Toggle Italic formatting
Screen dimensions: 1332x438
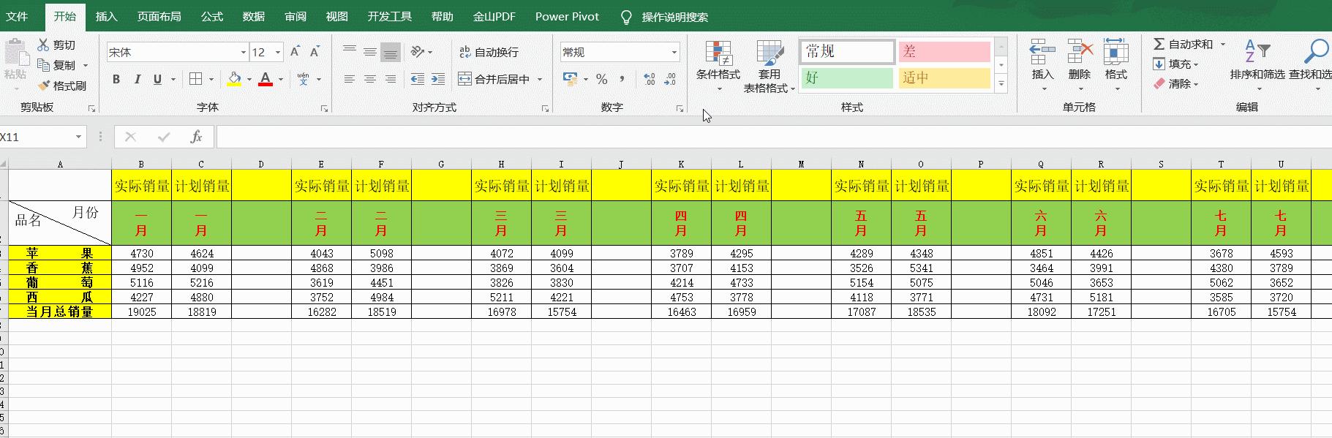coord(137,79)
